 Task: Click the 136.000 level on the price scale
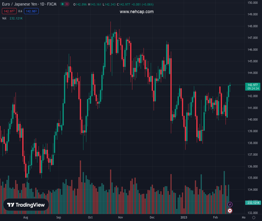pyautogui.click(x=253, y=166)
